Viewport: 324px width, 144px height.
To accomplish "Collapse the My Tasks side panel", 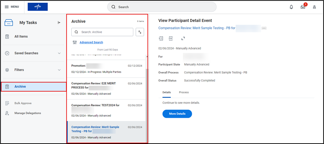I will [59, 23].
